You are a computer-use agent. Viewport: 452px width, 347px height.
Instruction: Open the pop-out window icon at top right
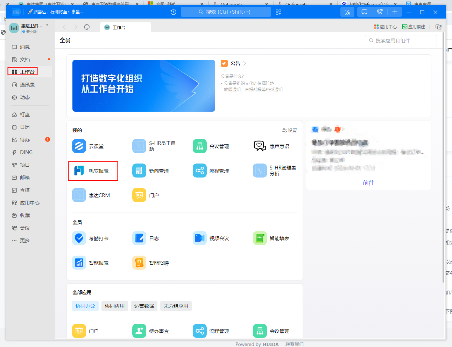[438, 27]
